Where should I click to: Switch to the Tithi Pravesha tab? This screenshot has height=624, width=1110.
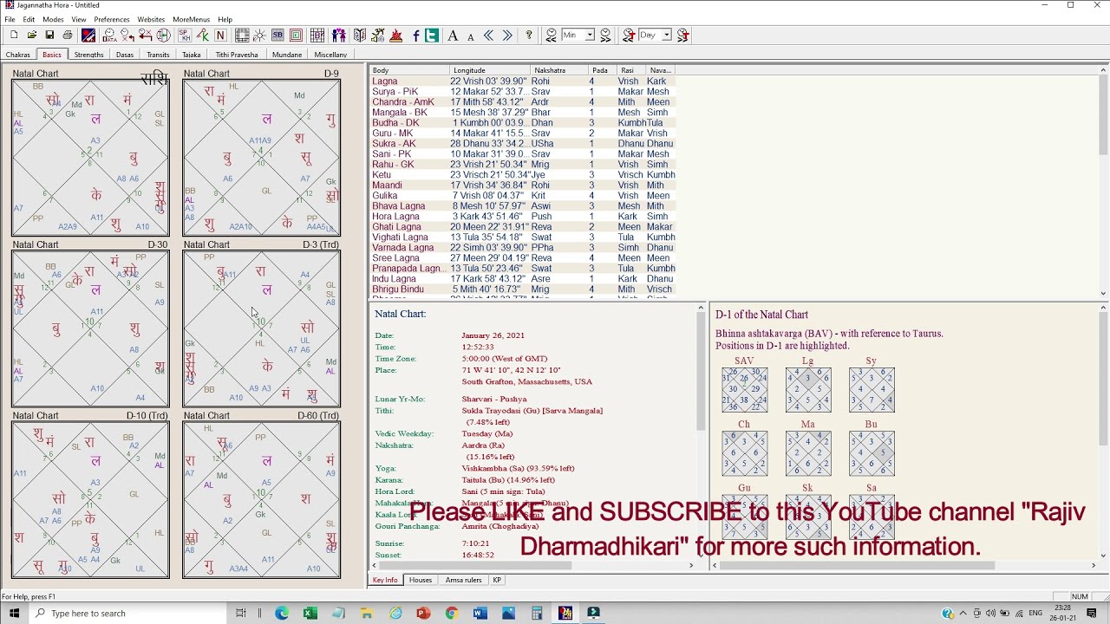click(237, 55)
